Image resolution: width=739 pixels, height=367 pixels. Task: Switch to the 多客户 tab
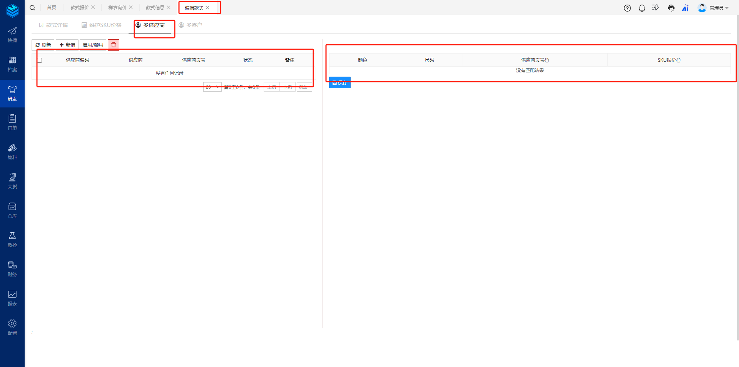click(191, 25)
